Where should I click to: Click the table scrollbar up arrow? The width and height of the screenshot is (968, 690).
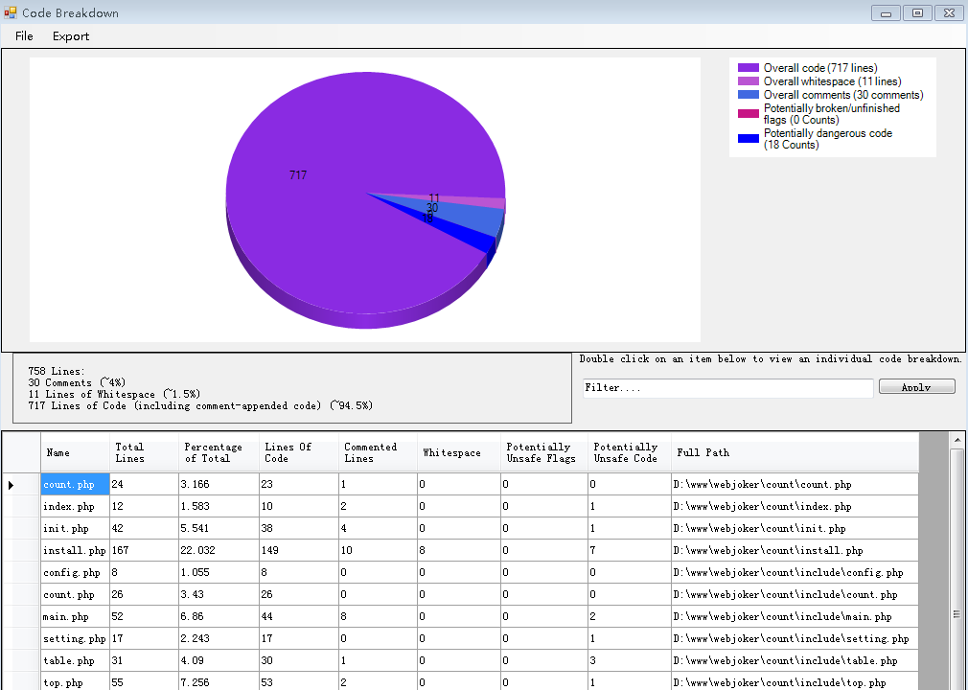click(x=957, y=440)
